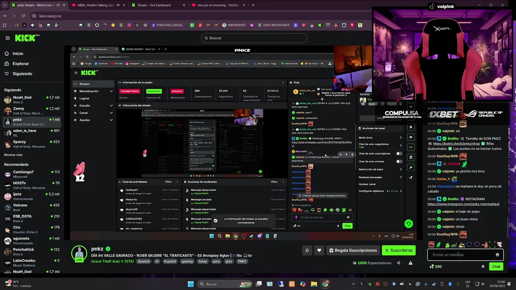Reload the kick.com/pnkz page

23,16
